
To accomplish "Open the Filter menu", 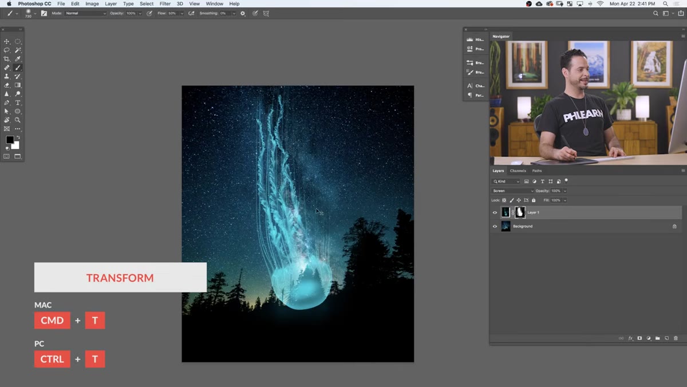I will tap(165, 3).
